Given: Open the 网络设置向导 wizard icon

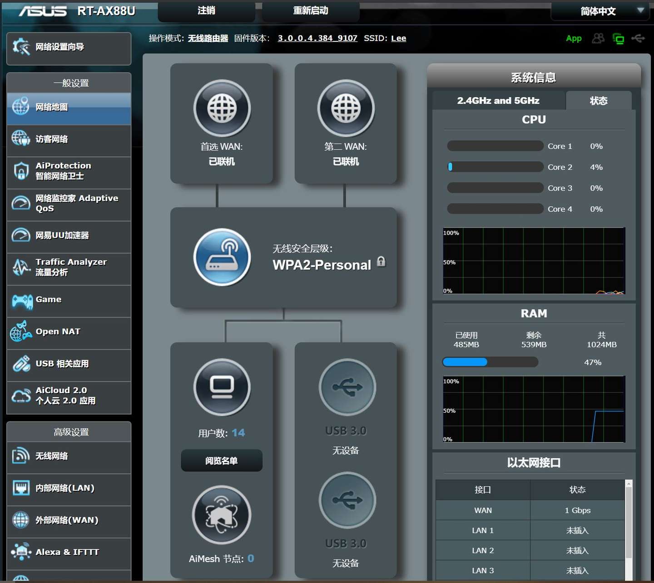Looking at the screenshot, I should (21, 47).
